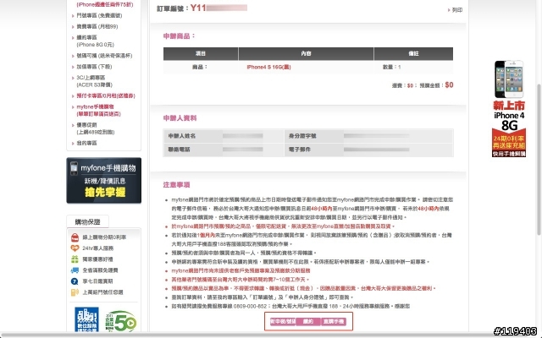Click the 申辦商品 section heading
Image resolution: width=542 pixels, height=338 pixels.
pyautogui.click(x=179, y=35)
